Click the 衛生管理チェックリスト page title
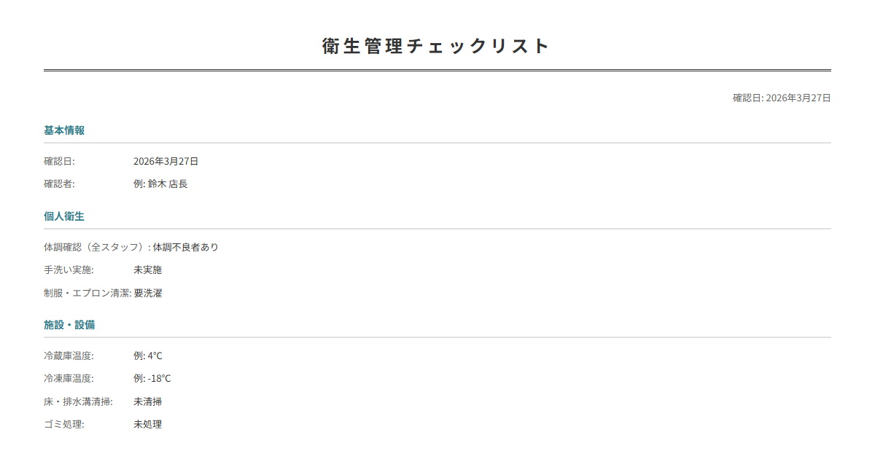The image size is (875, 459). [x=436, y=46]
